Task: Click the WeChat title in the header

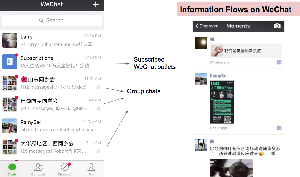Action: (52, 4)
